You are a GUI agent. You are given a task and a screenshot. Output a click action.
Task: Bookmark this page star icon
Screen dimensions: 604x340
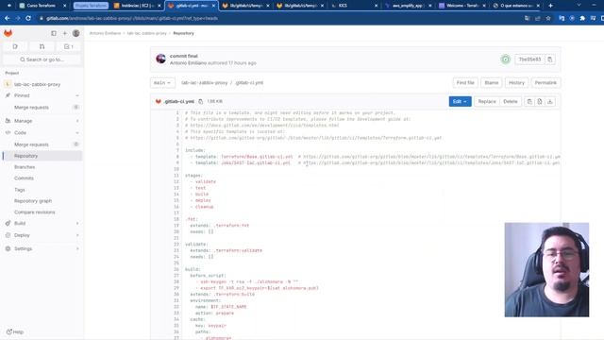548,18
